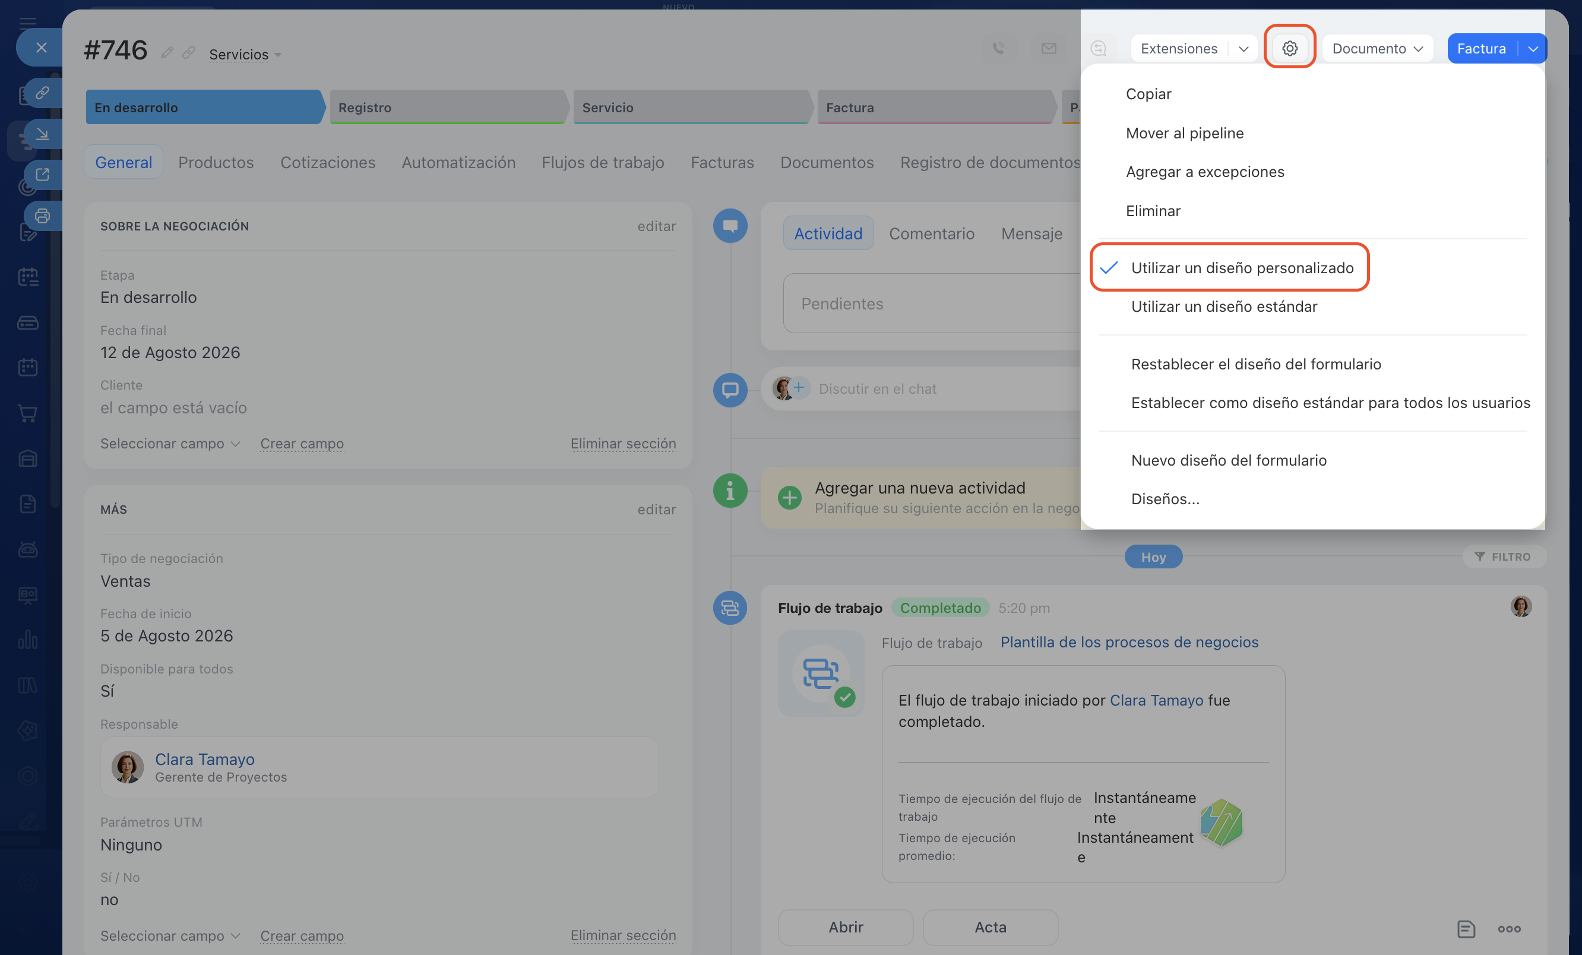Click the Abrir button
1582x955 pixels.
click(x=846, y=928)
